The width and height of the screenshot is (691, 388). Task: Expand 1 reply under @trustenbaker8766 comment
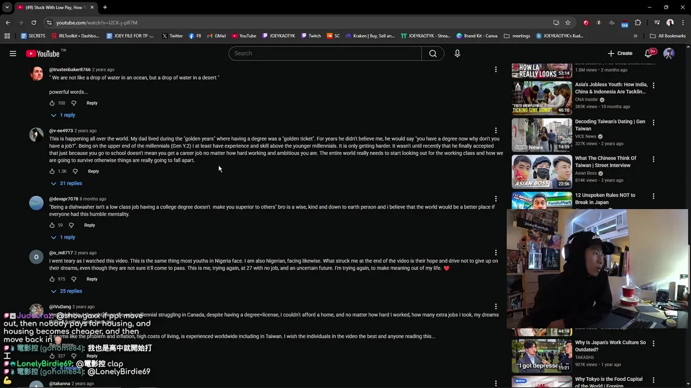[x=63, y=115]
